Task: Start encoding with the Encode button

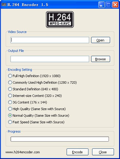Action: 77,152
